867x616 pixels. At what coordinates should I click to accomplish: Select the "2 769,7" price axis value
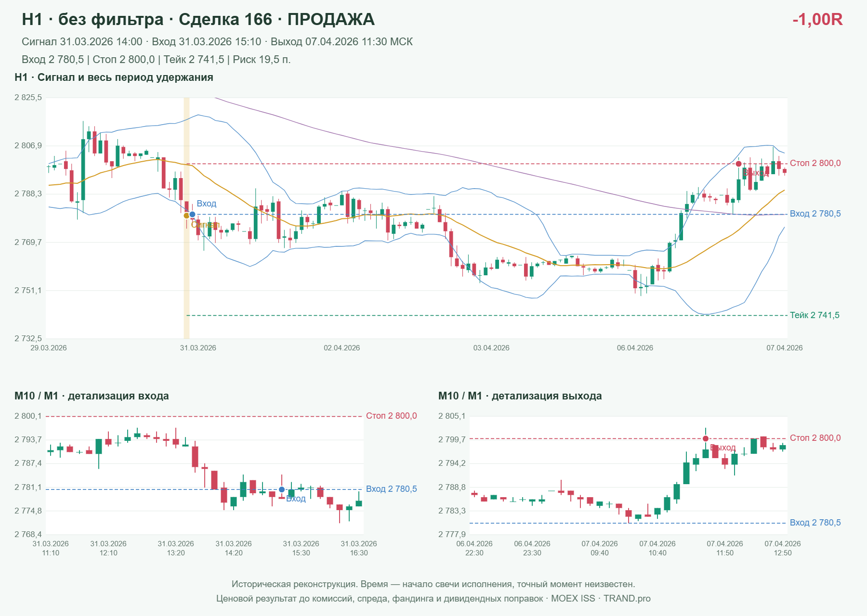pyautogui.click(x=28, y=242)
